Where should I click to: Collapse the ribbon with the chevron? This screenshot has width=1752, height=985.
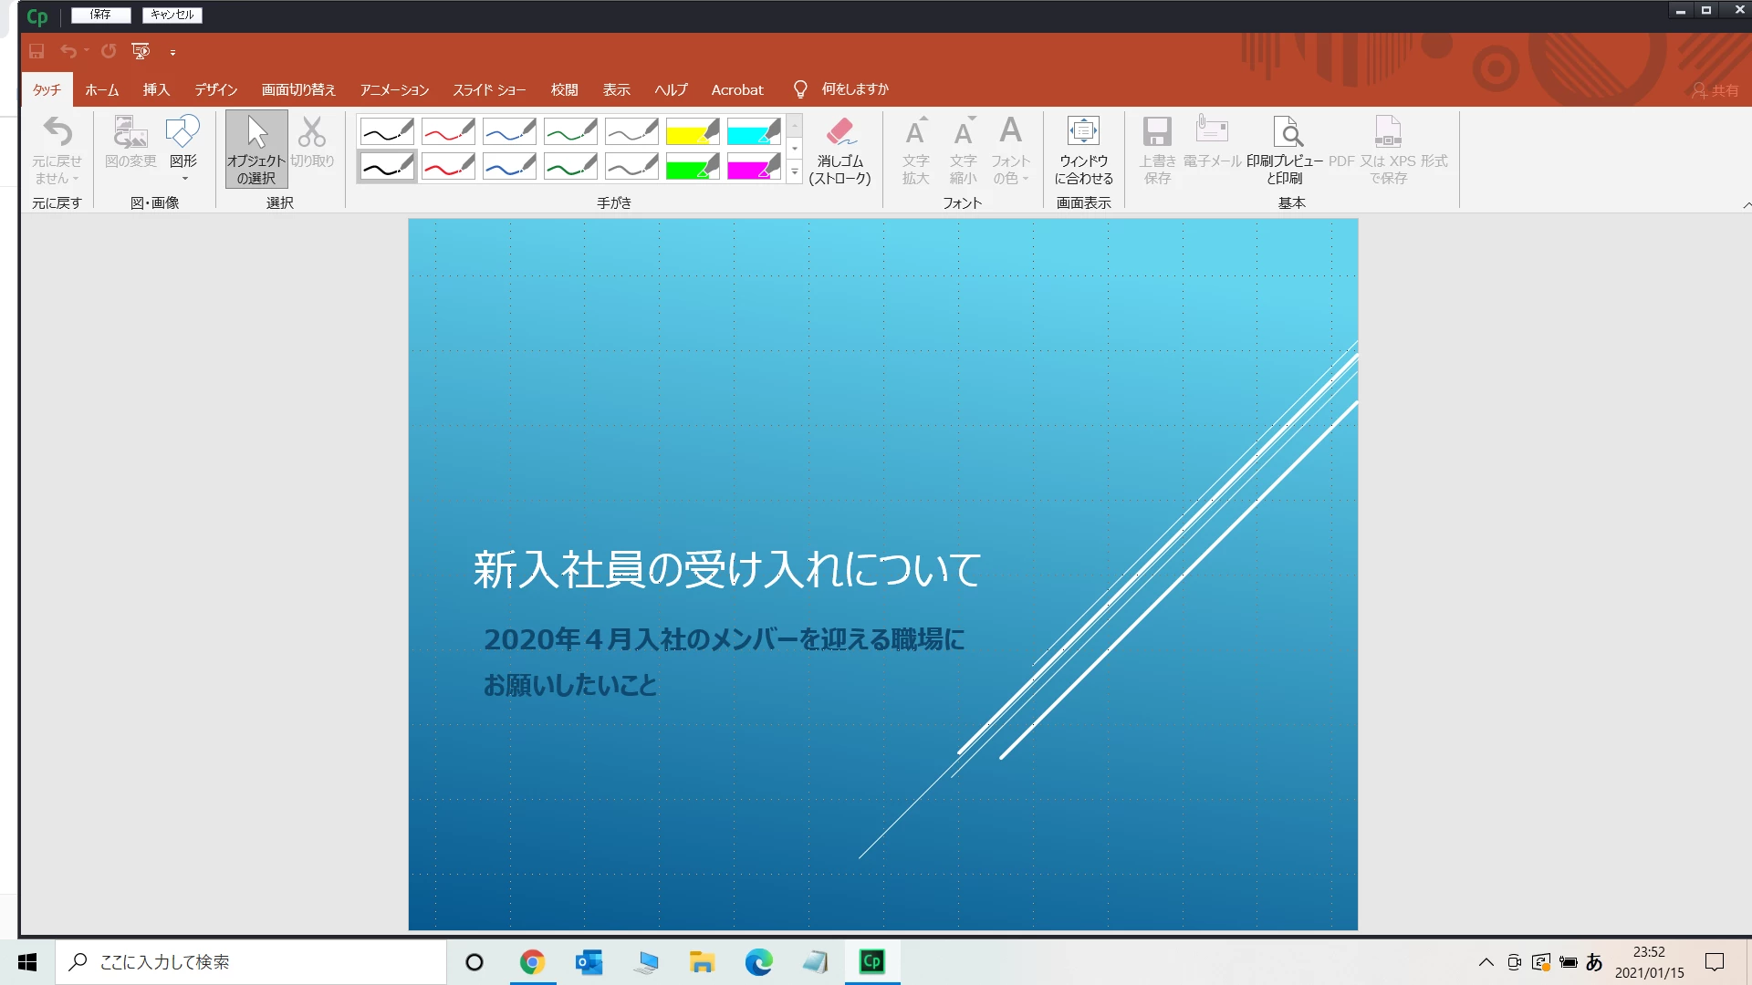coord(1747,205)
